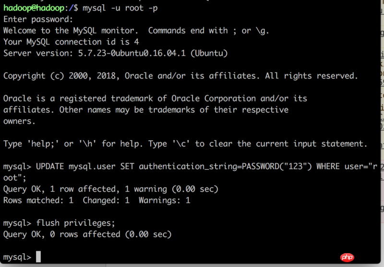Click the red php watermark logo
The image size is (384, 267).
tap(347, 257)
